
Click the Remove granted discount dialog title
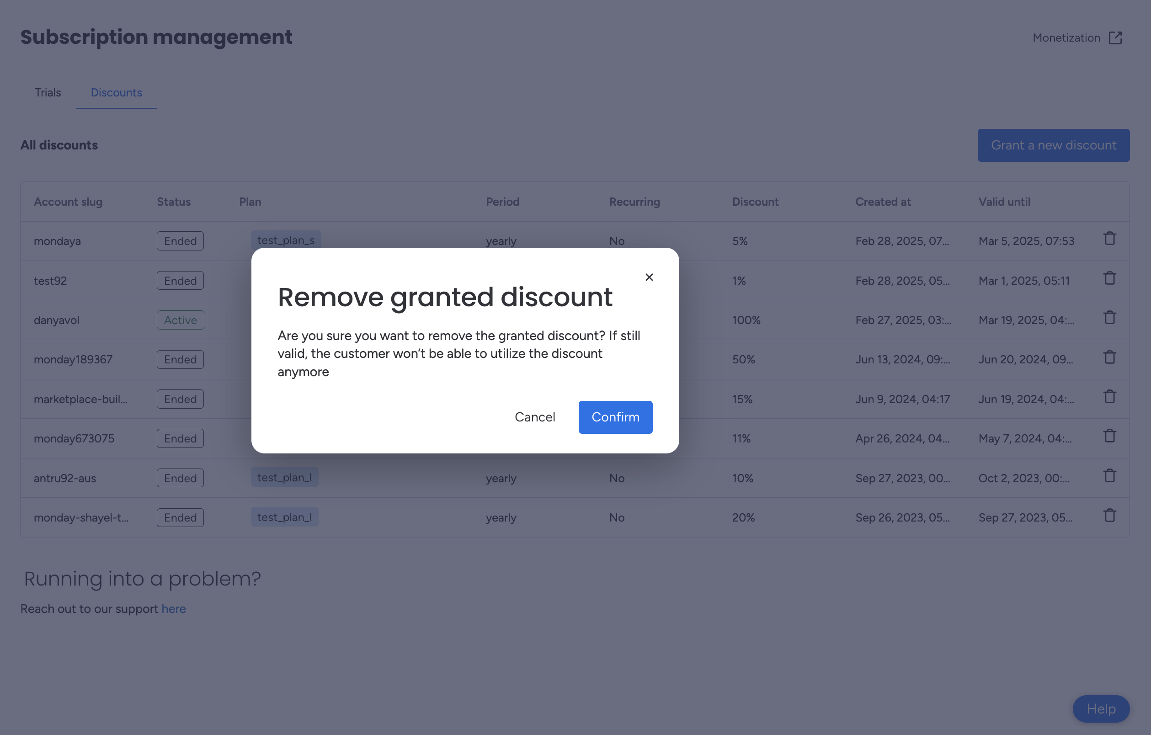pos(445,297)
